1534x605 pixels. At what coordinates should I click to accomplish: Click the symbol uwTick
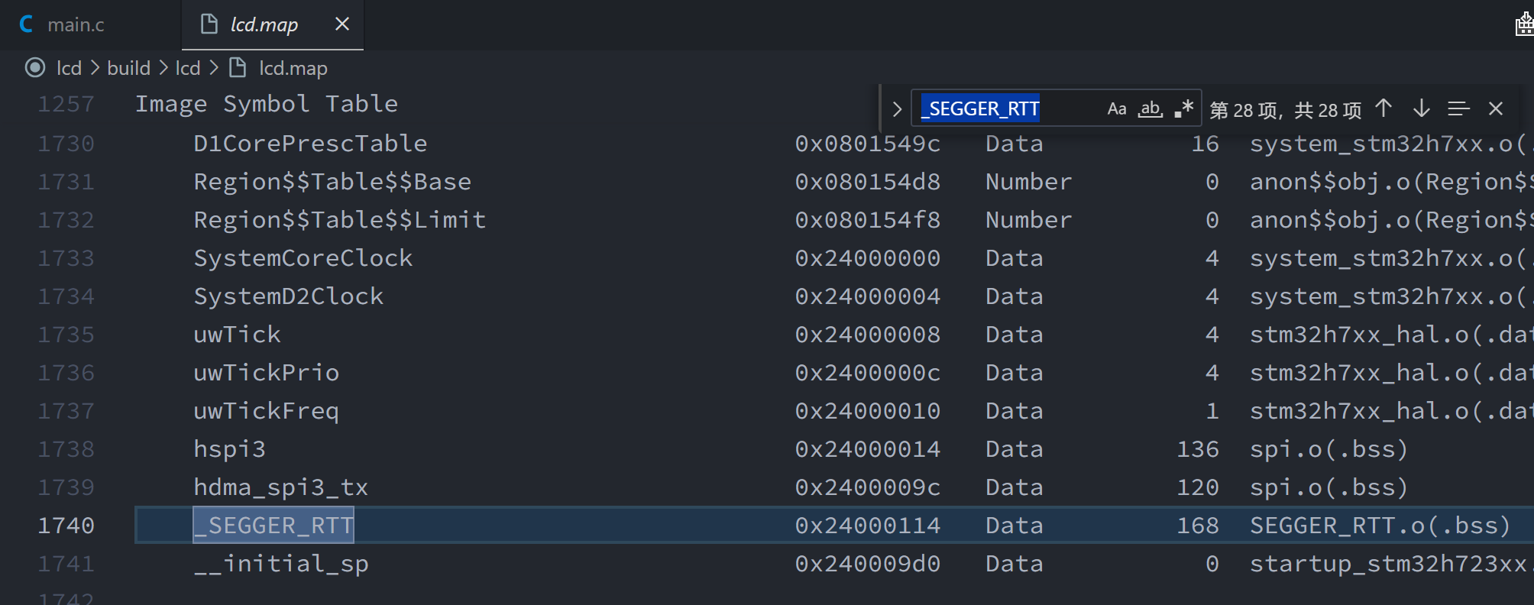tap(238, 335)
